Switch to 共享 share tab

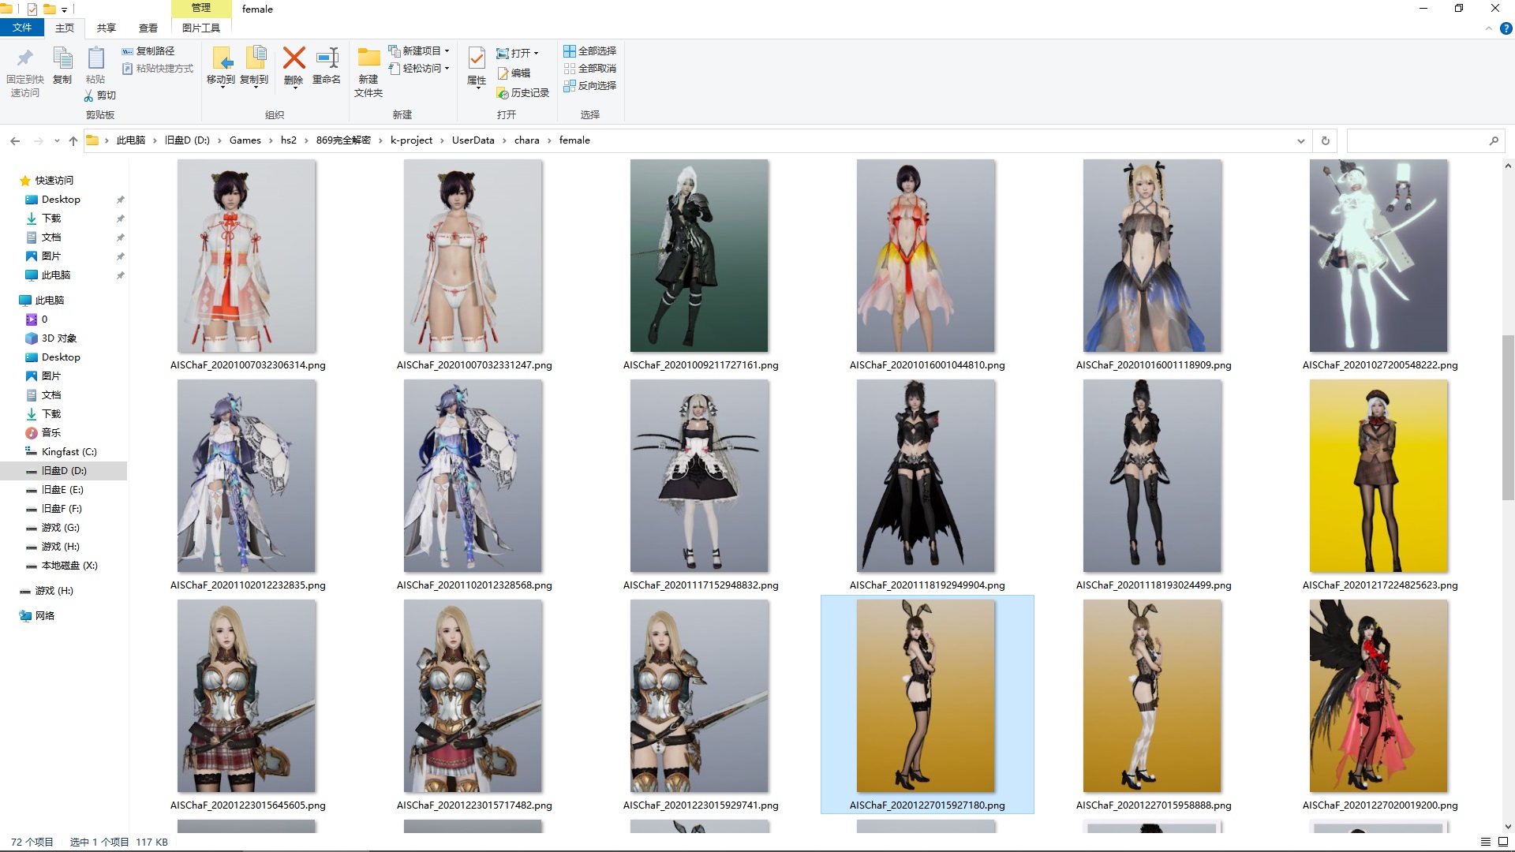[x=107, y=28]
